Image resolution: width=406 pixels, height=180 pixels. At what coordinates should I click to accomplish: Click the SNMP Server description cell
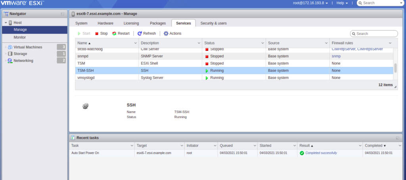170,56
